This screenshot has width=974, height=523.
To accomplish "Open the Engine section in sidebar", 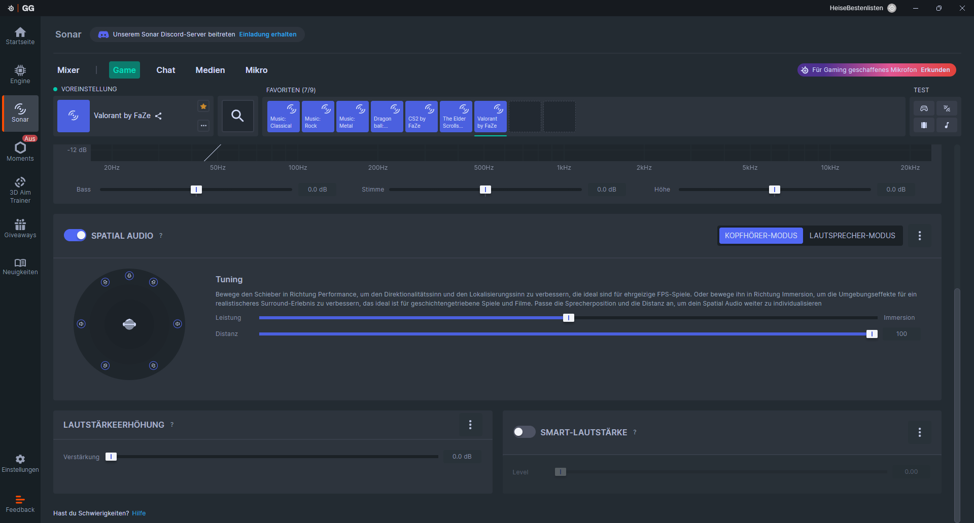I will (20, 74).
